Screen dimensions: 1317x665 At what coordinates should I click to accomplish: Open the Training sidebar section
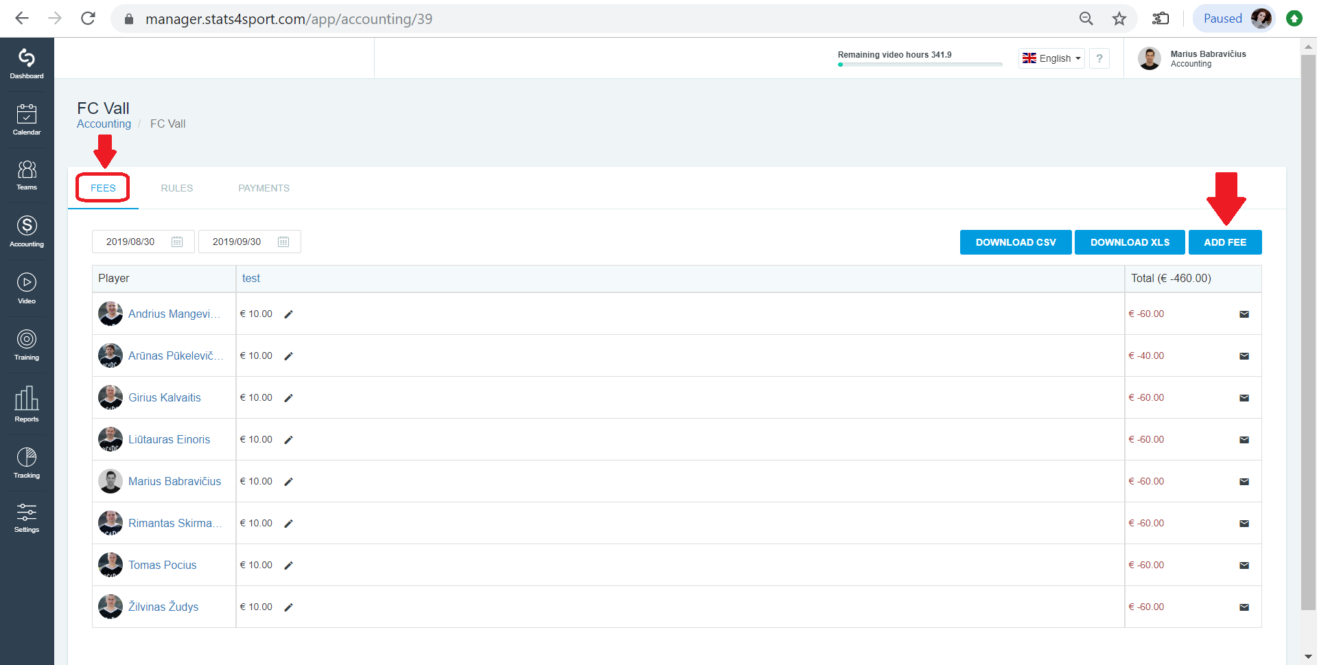27,345
